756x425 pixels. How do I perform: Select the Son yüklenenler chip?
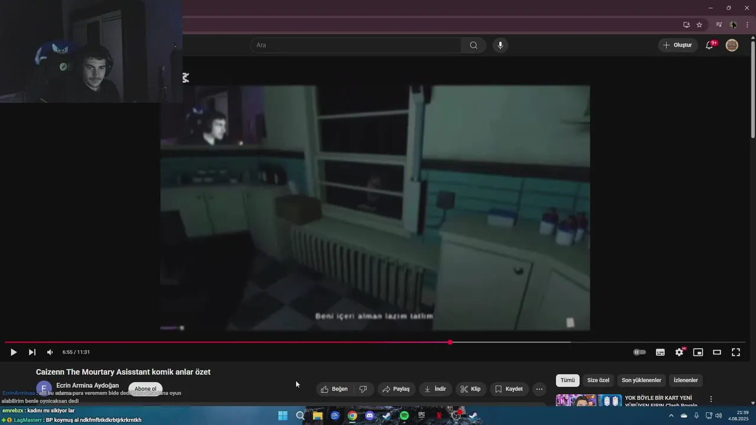[x=641, y=380]
